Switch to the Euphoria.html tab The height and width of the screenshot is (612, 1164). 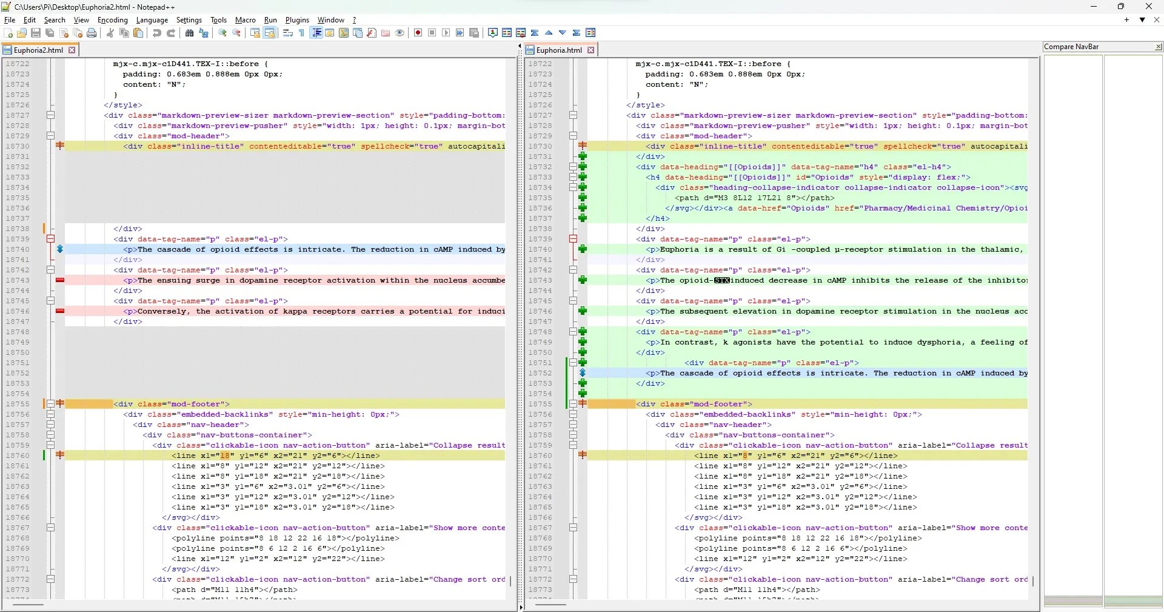point(557,50)
